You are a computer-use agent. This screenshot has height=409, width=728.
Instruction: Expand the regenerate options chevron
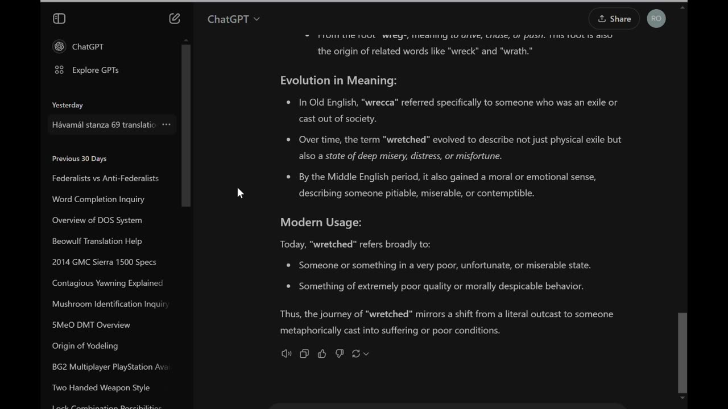click(x=366, y=353)
